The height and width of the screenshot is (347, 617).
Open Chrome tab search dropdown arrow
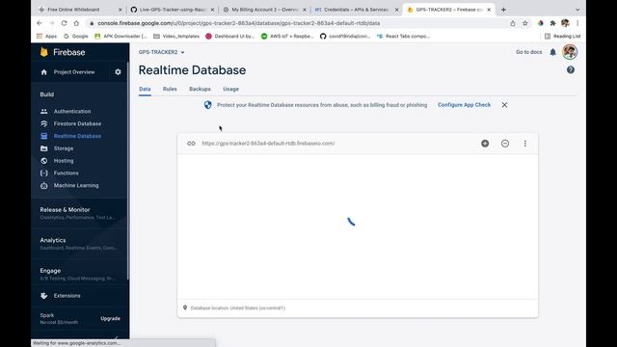pos(577,10)
